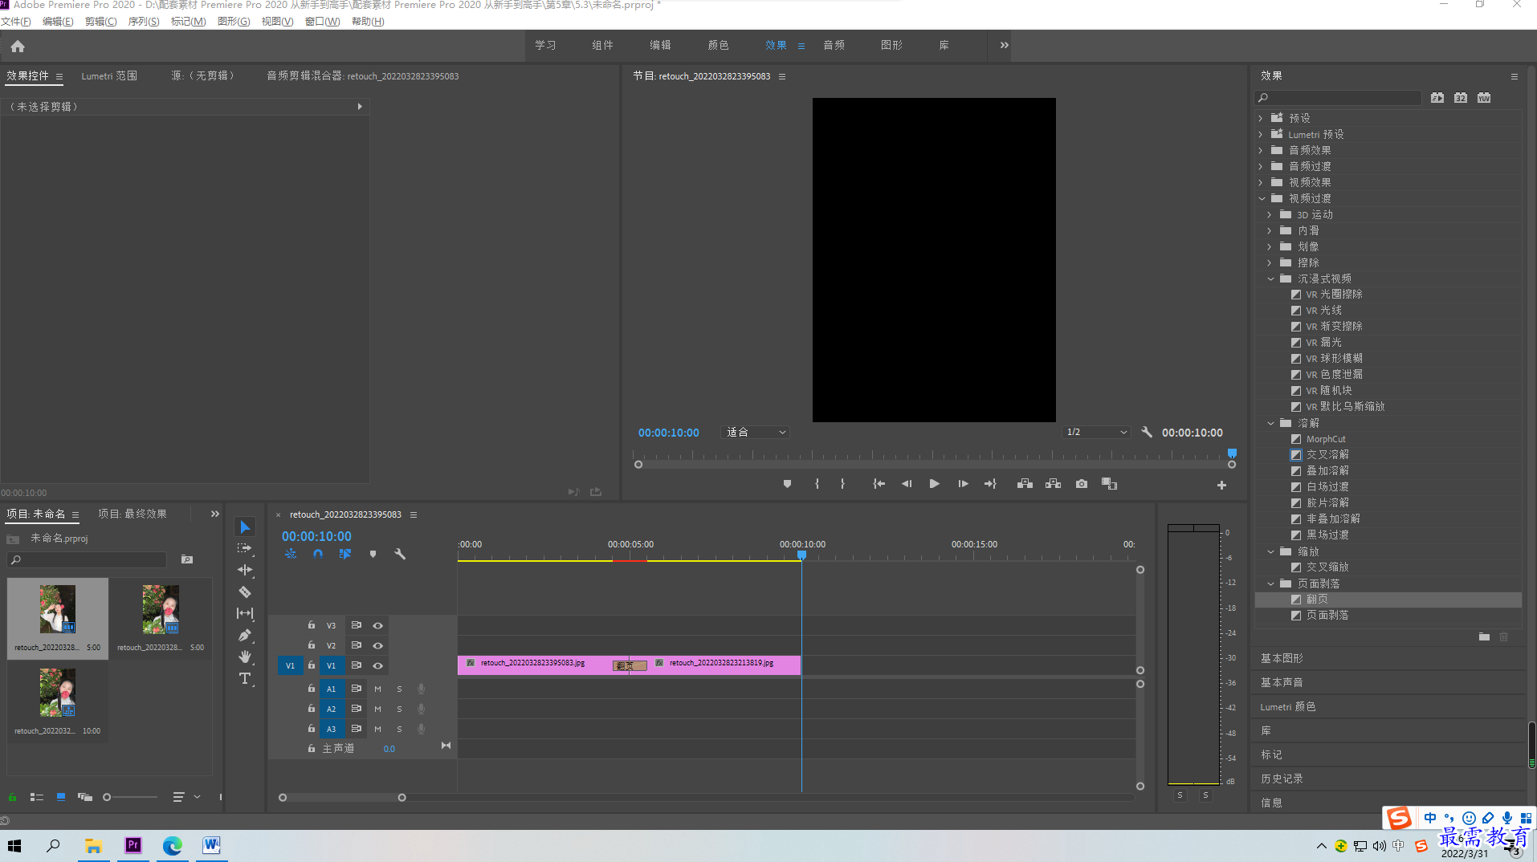Screen dimensions: 1537x862
Task: Switch to 颜色 workspace tab
Action: [x=718, y=46]
